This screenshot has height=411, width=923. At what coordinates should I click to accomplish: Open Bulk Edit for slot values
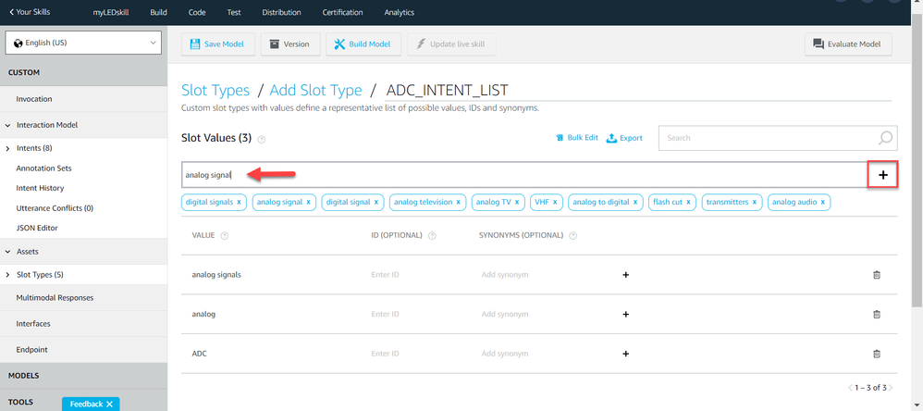click(x=576, y=138)
